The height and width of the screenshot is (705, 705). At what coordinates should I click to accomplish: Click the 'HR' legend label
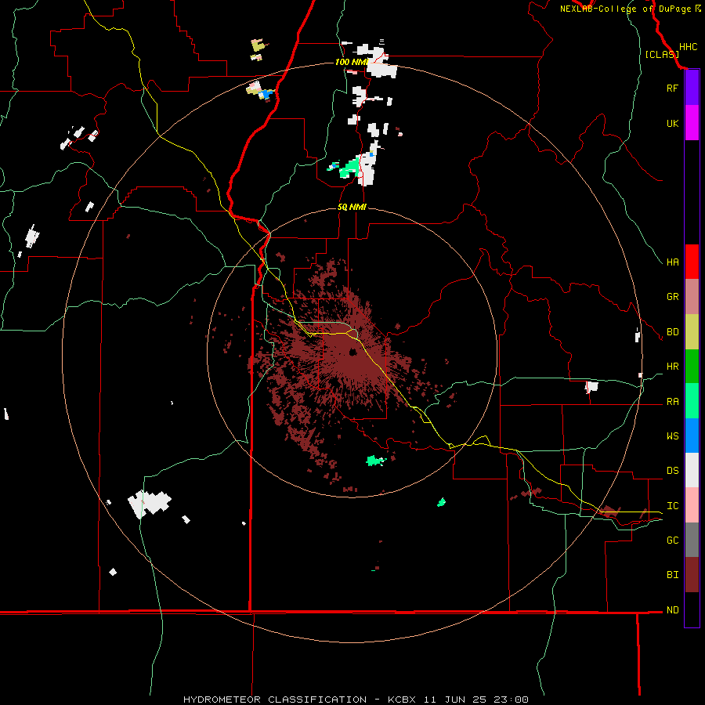pos(672,367)
